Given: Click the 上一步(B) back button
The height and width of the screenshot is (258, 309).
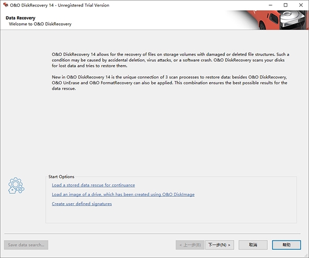Looking at the screenshot, I should 190,245.
